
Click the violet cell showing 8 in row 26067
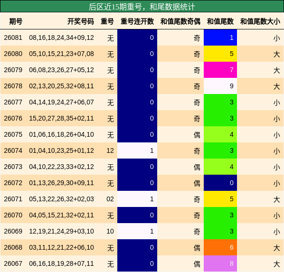(220, 263)
